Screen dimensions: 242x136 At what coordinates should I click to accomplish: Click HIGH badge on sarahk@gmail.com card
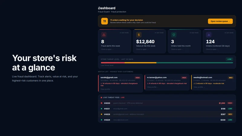[x=138, y=78]
